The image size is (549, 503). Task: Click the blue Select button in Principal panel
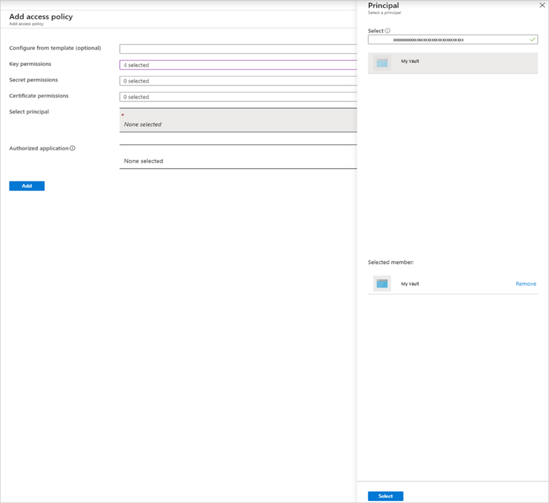385,496
